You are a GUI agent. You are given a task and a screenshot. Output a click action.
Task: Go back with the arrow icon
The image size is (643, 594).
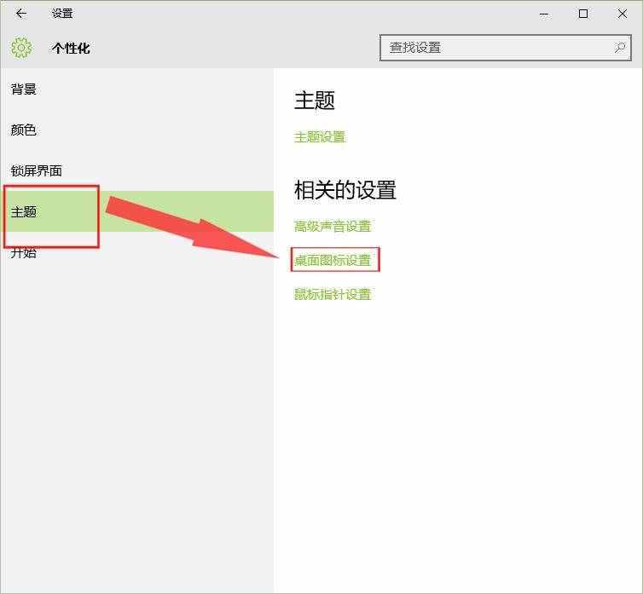(21, 14)
